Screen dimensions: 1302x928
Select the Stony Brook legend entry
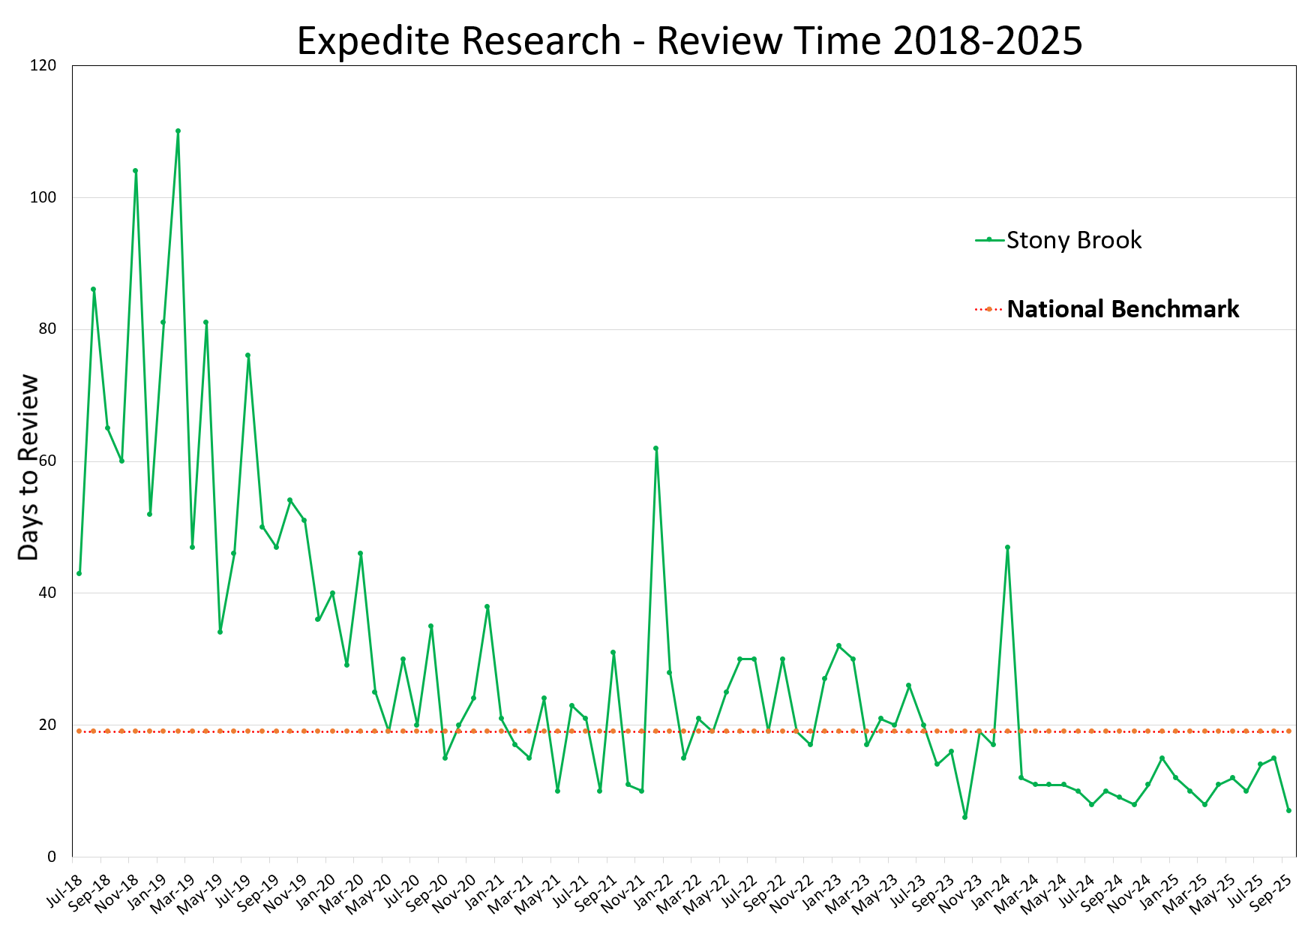coord(1073,240)
